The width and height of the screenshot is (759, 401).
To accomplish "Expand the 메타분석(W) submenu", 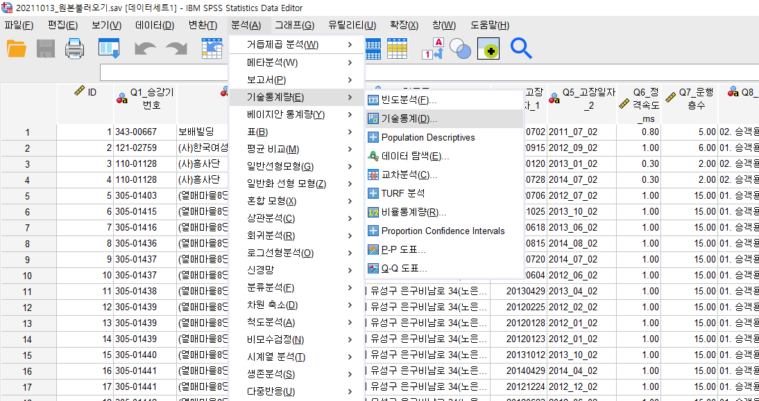I will point(296,62).
